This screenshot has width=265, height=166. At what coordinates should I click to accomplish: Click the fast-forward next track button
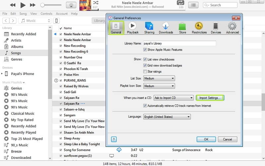tap(33, 5)
